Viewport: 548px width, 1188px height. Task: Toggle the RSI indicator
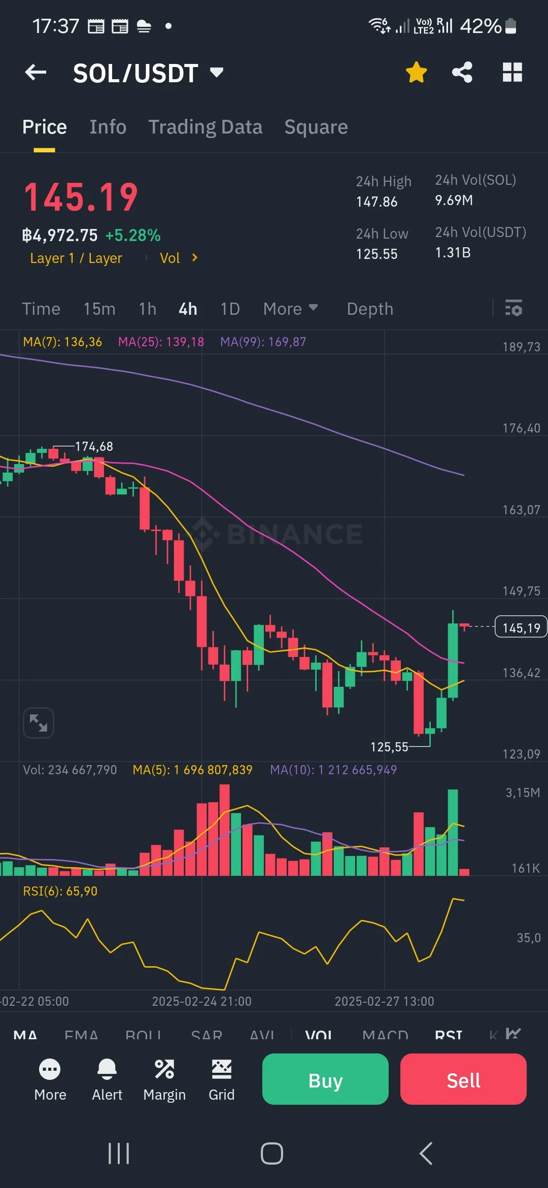tap(449, 1034)
